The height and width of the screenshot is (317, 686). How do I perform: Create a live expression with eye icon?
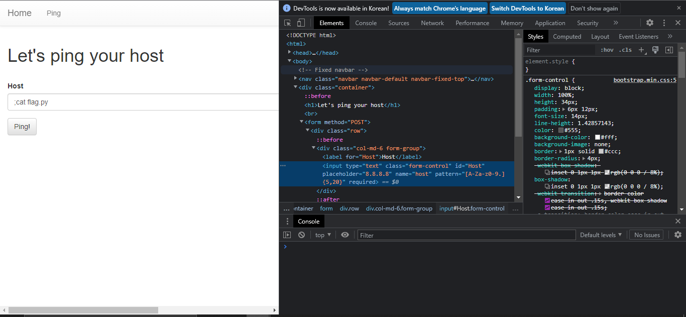(345, 235)
